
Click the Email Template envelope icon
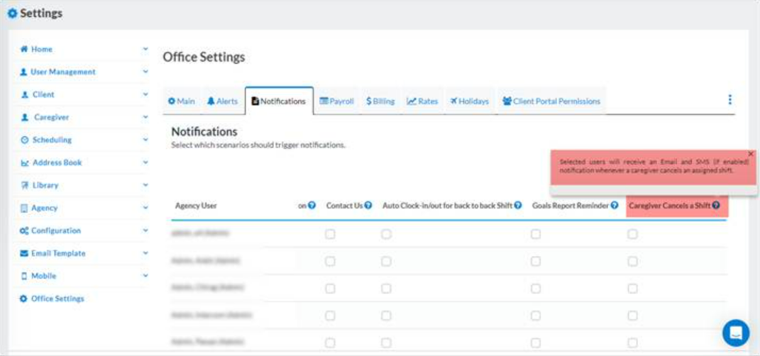point(23,253)
